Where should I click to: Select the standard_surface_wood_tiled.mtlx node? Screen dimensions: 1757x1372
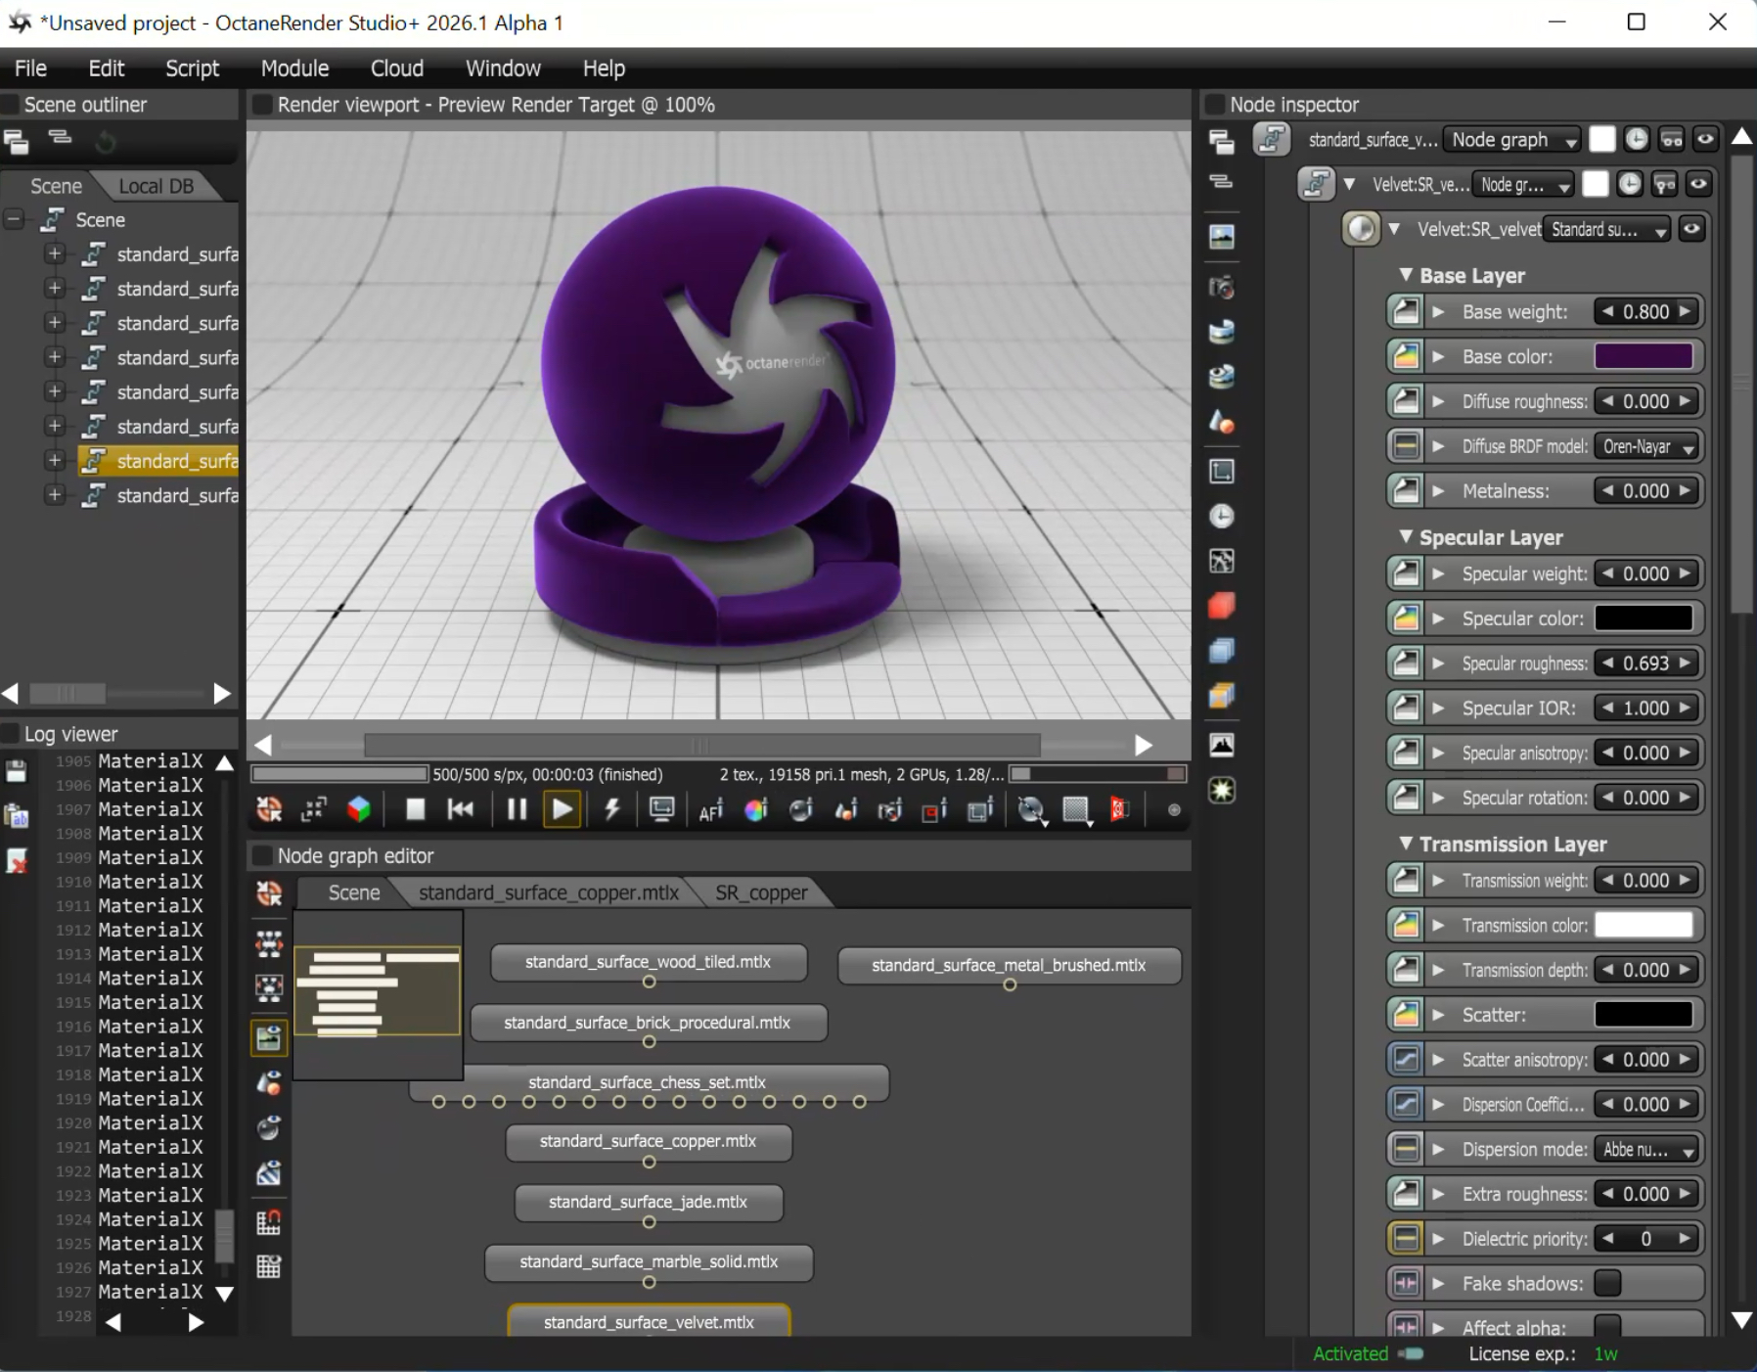(649, 962)
